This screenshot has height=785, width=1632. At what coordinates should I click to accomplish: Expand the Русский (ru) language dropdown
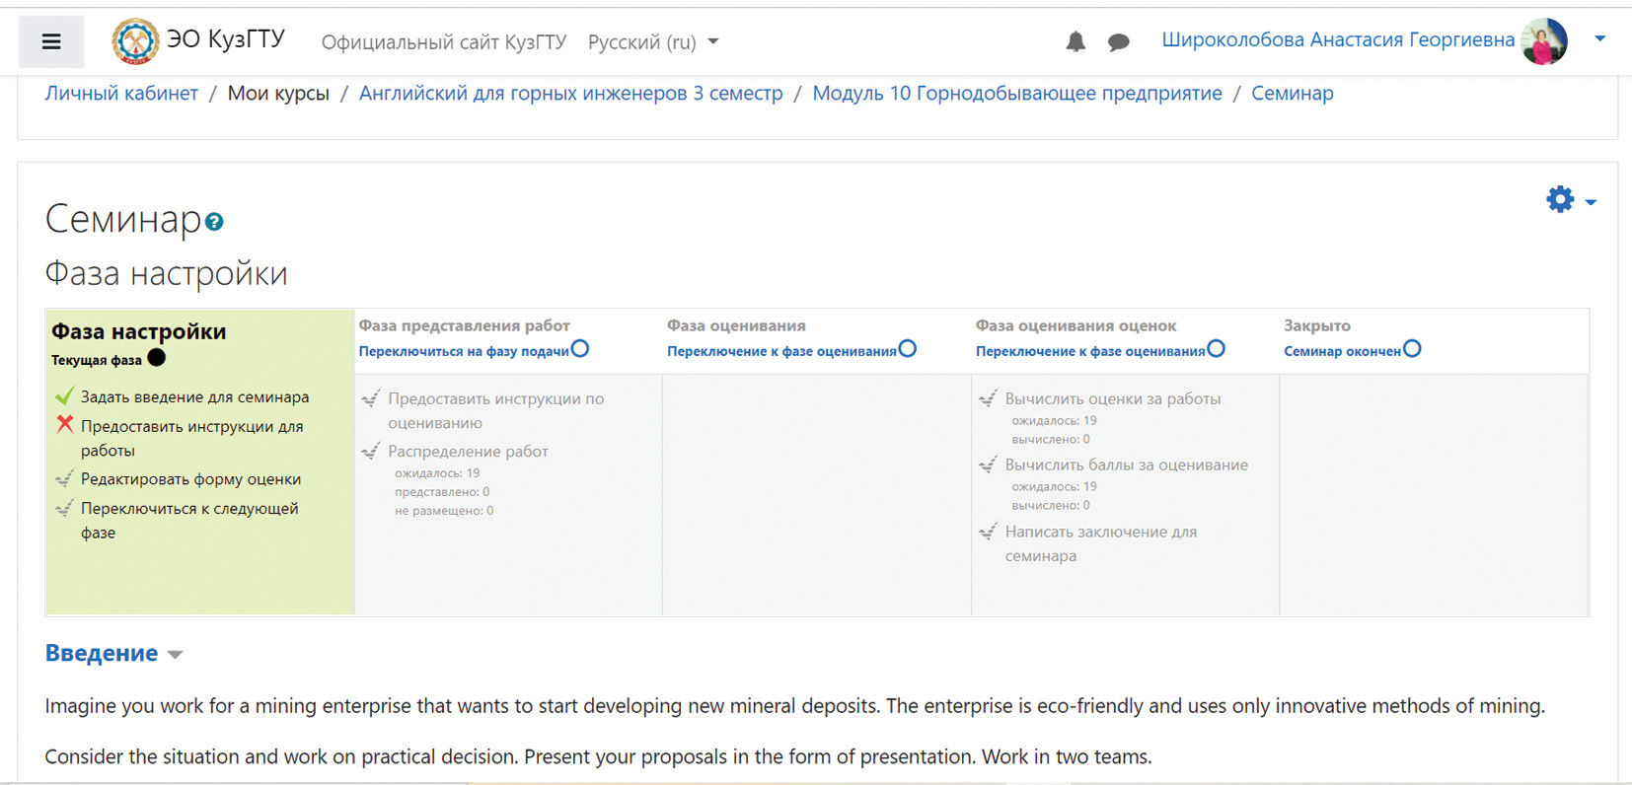pos(653,42)
